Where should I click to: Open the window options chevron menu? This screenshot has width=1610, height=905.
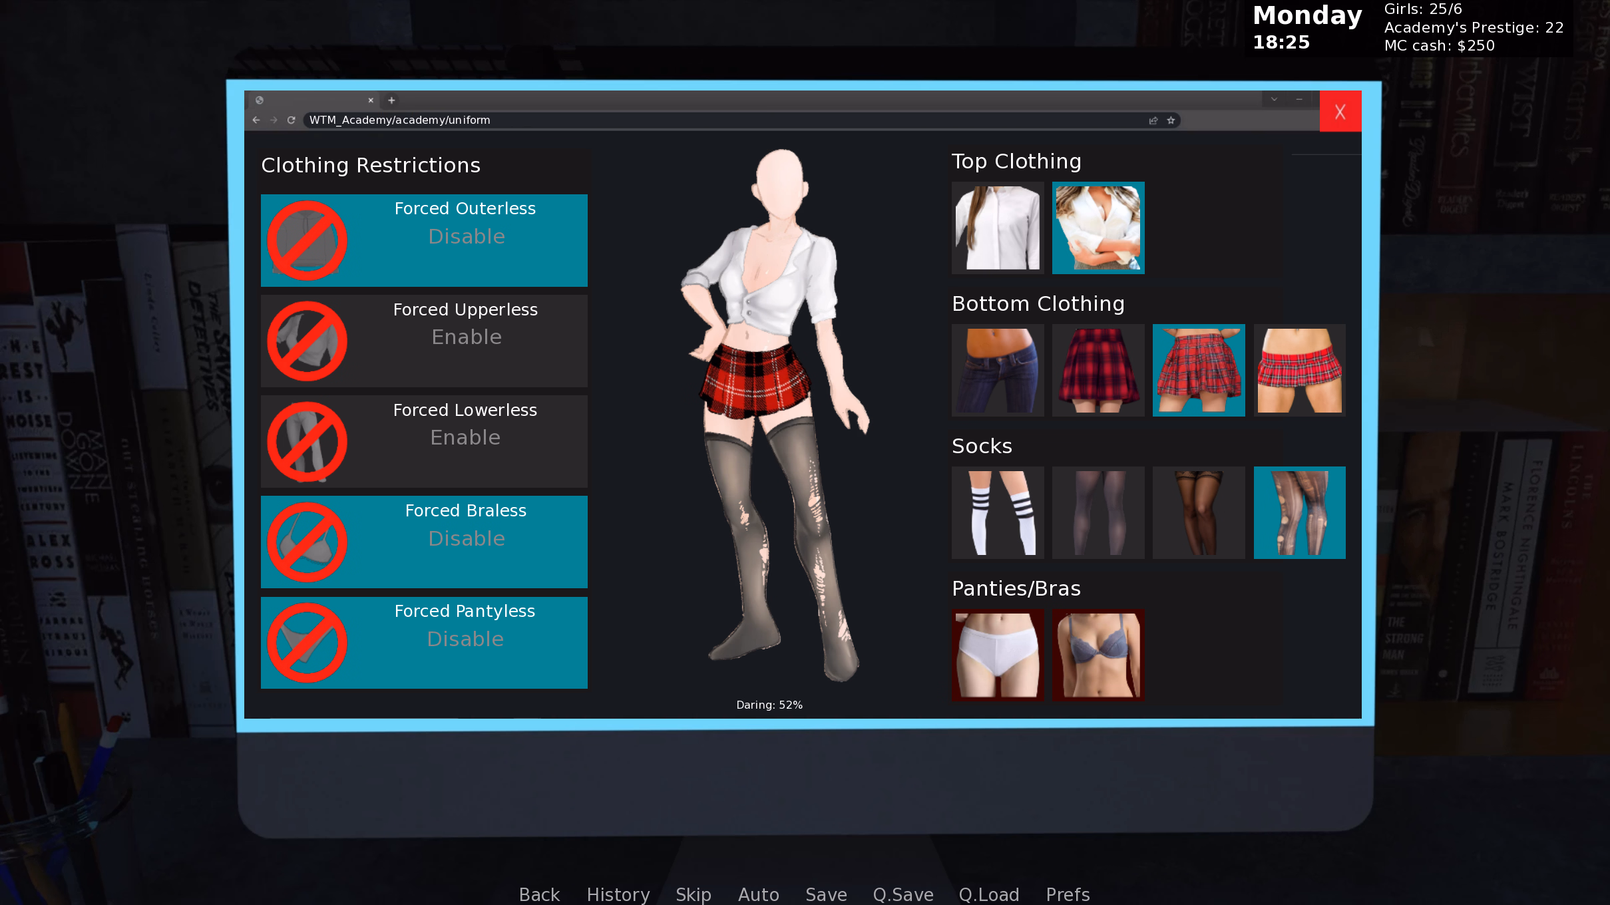[1274, 99]
